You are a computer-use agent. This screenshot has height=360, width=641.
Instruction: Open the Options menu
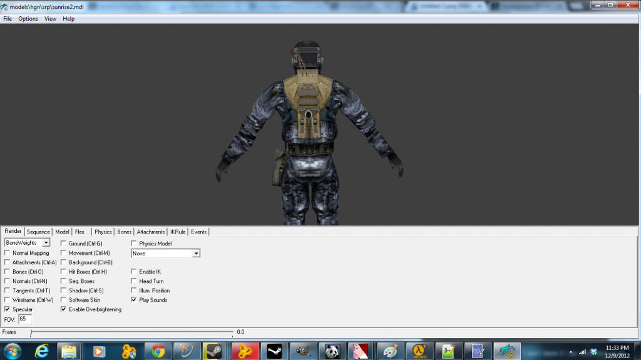(28, 19)
